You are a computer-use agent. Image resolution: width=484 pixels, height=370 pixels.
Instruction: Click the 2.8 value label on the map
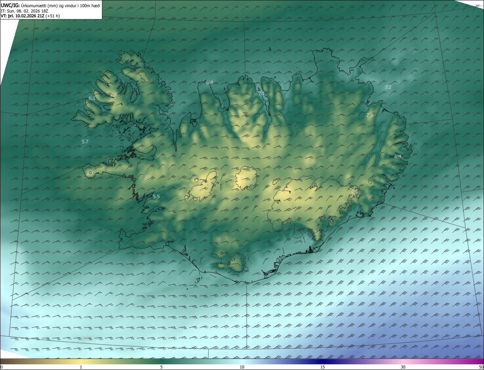(x=370, y=115)
